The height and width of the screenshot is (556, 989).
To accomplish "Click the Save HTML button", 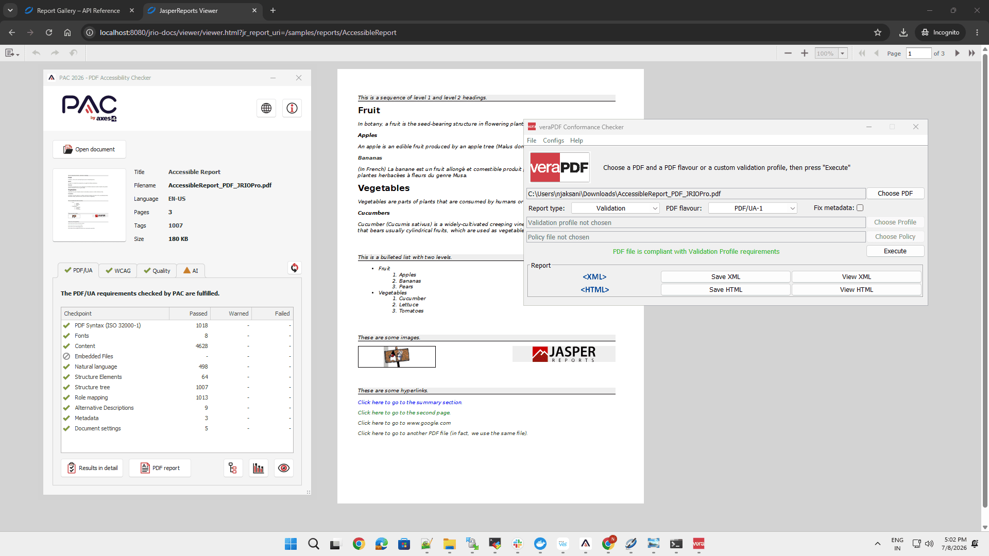I will coord(726,290).
